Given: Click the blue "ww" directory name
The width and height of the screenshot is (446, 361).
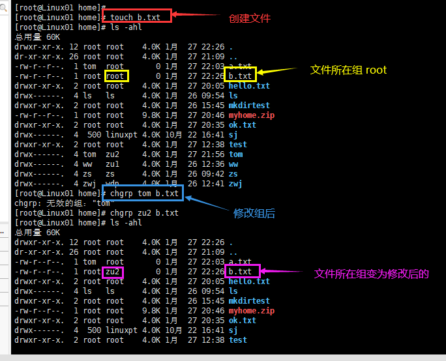Looking at the screenshot, I should (x=233, y=164).
